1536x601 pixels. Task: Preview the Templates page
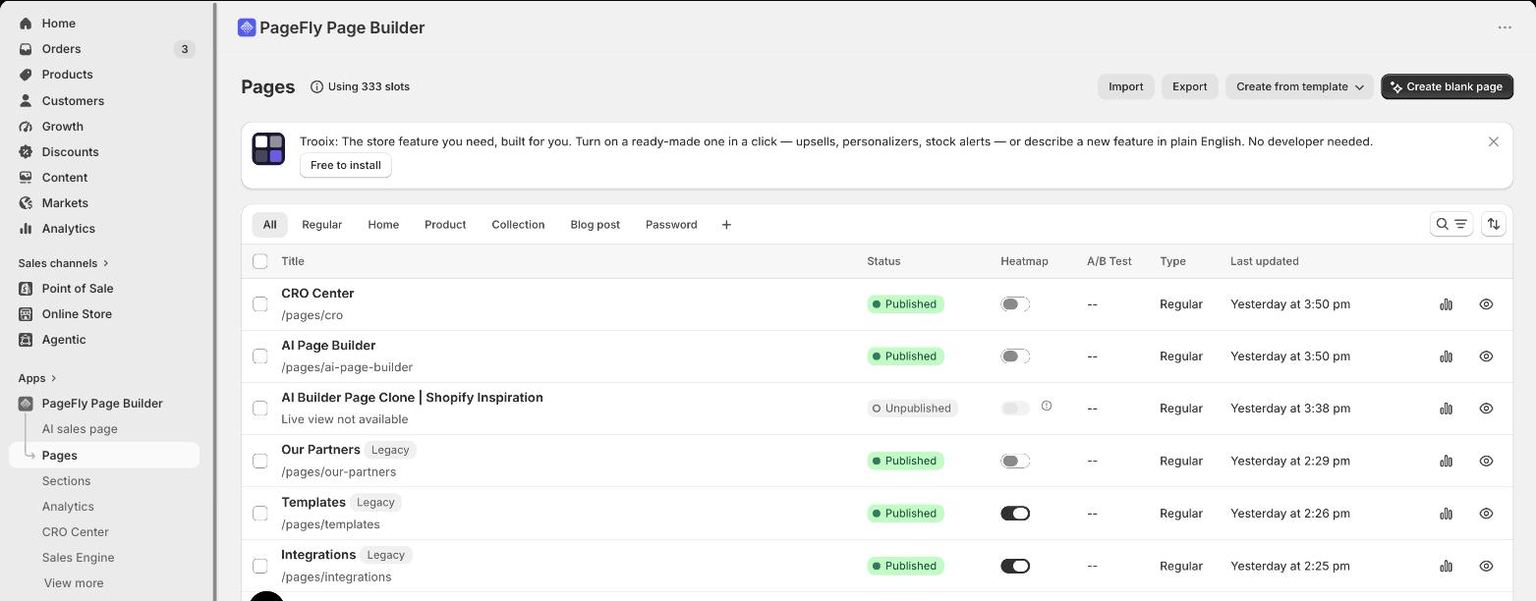tap(1486, 514)
